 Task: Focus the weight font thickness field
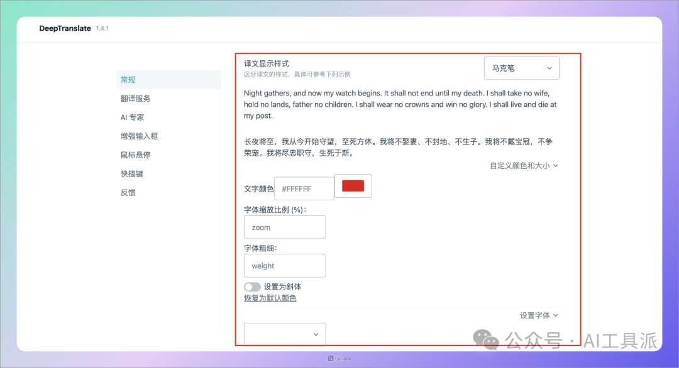point(285,266)
